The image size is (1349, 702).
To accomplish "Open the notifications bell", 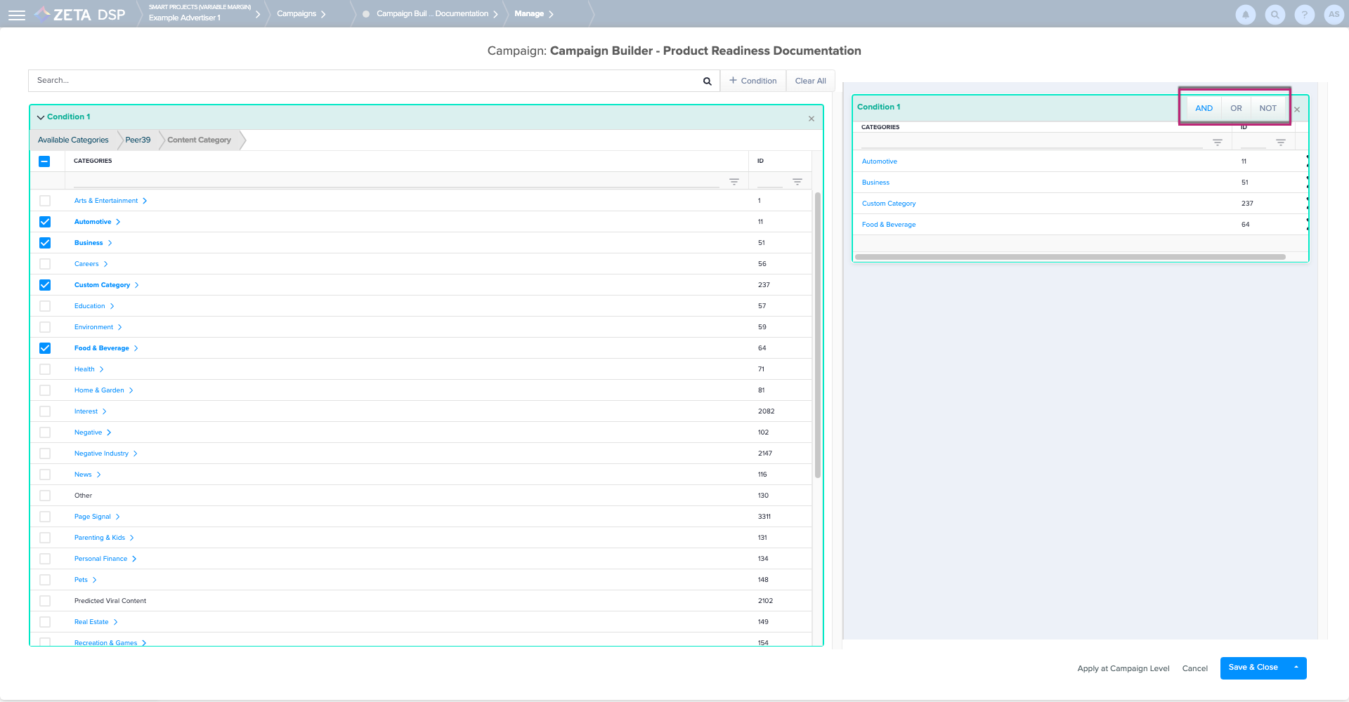I will (x=1245, y=14).
